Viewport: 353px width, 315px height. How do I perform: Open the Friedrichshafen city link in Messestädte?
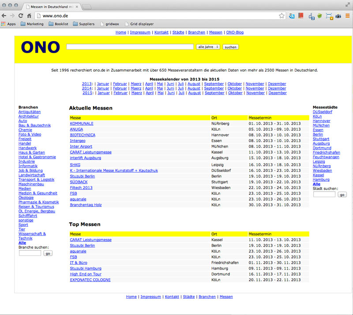click(x=326, y=152)
